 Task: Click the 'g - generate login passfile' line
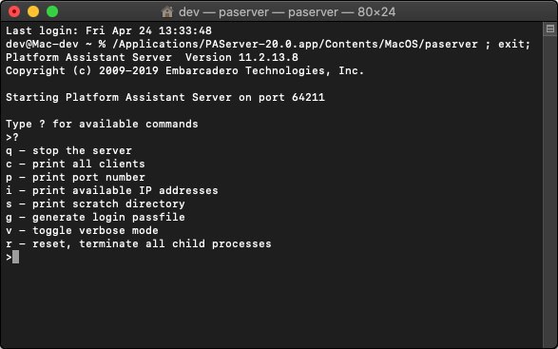95,217
